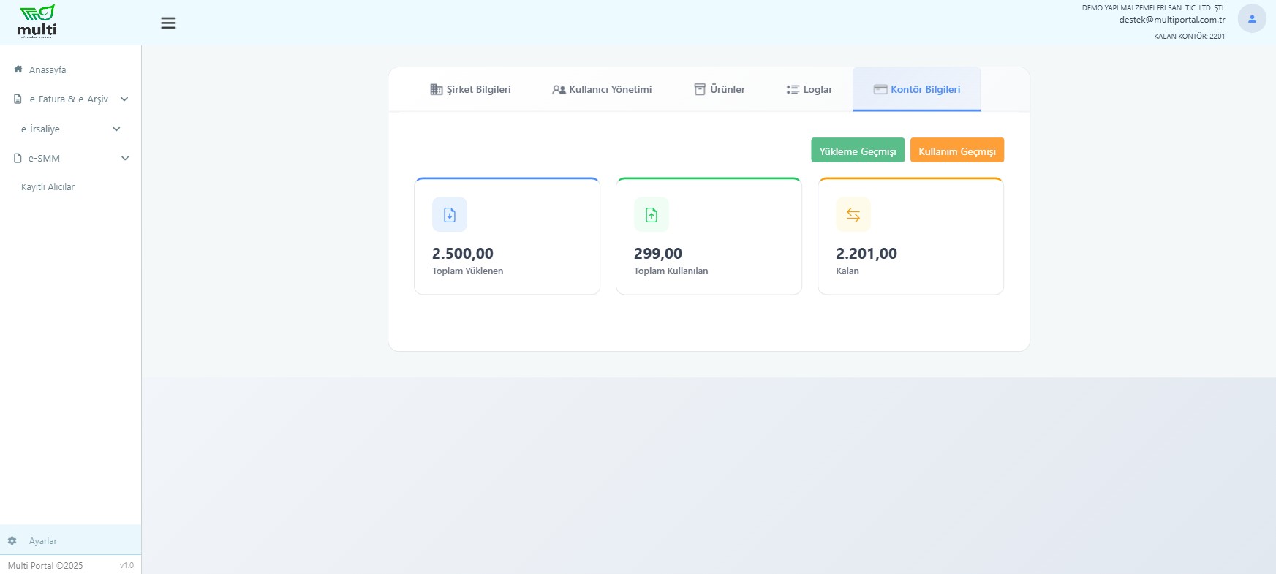
Task: Click the Kontör Bilgileri card icon
Action: (x=880, y=89)
